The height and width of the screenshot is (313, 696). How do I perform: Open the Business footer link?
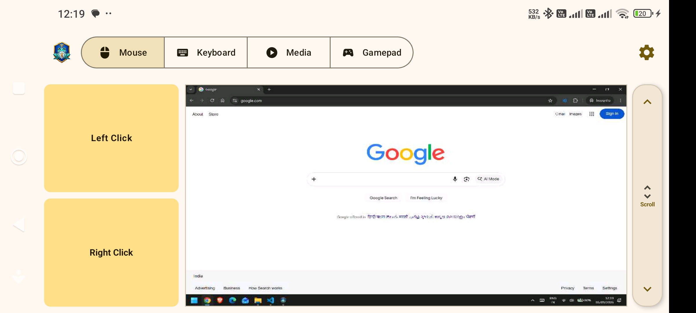click(232, 288)
